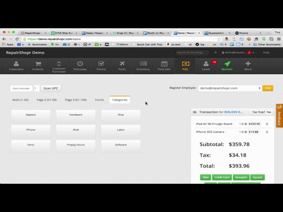Click the Scan UPC button
Image resolution: width=283 pixels, height=212 pixels.
(x=51, y=88)
